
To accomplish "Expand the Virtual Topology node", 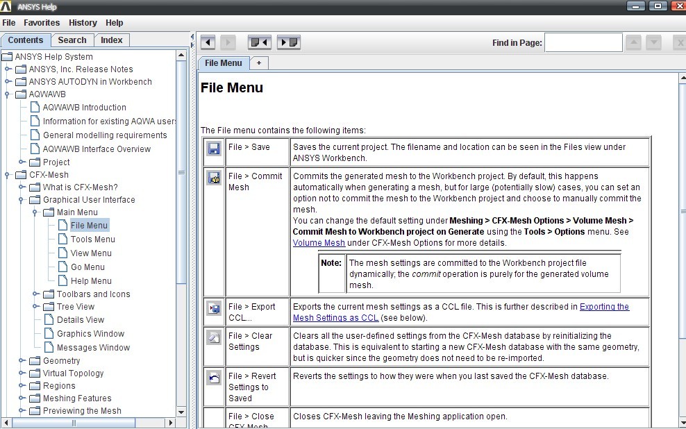I will click(22, 373).
